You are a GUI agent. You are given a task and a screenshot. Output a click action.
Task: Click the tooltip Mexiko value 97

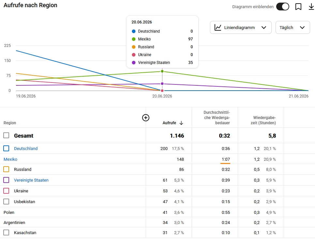point(190,39)
